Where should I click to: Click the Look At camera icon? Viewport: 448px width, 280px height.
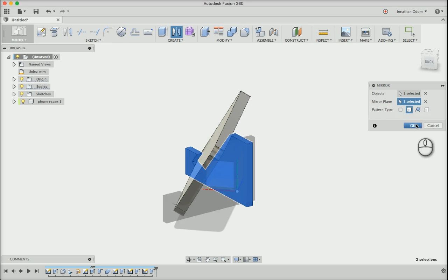click(x=199, y=259)
